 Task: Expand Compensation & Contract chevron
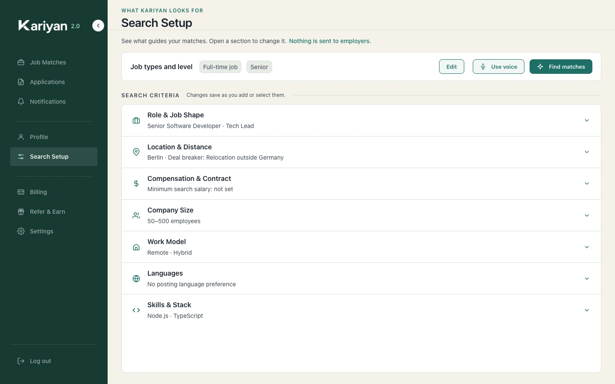click(587, 183)
